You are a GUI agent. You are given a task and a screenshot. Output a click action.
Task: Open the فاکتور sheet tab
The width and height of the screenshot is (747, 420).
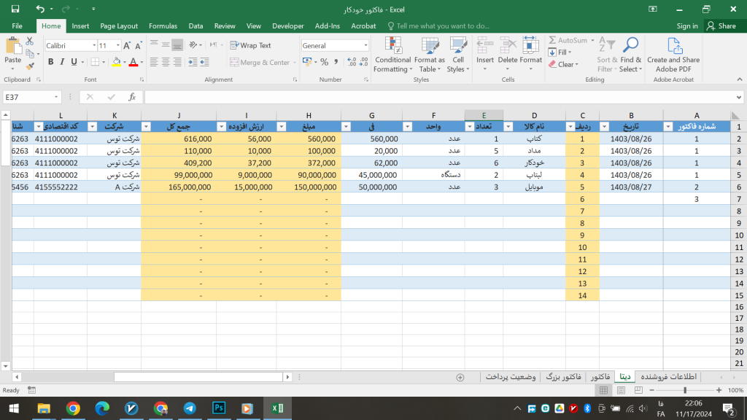pyautogui.click(x=600, y=377)
